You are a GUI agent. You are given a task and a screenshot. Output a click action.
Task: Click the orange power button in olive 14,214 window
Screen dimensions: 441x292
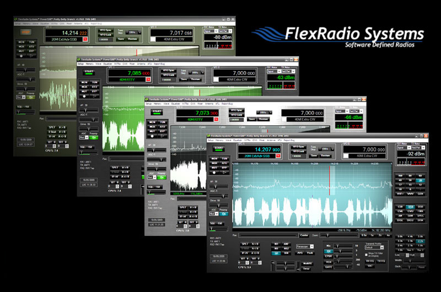tap(25, 32)
